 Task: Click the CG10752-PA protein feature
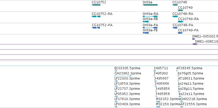click(96, 28)
